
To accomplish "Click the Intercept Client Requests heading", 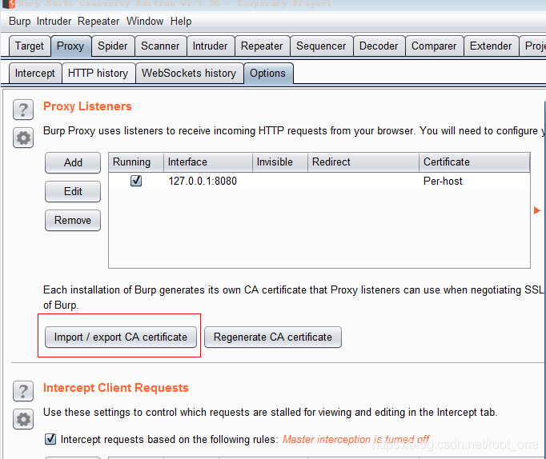I will 115,387.
